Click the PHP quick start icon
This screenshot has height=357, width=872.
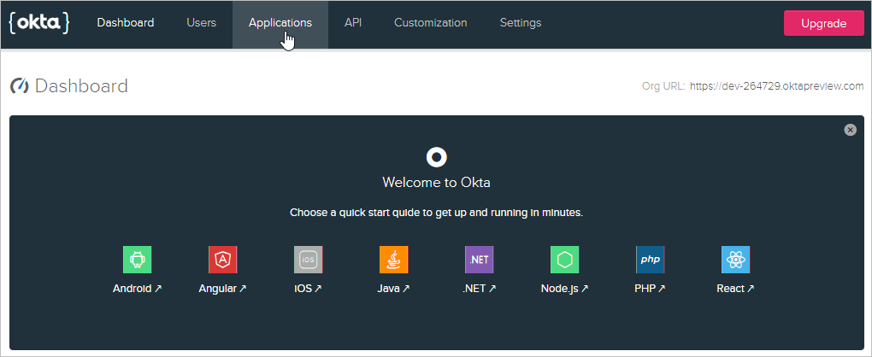(650, 260)
